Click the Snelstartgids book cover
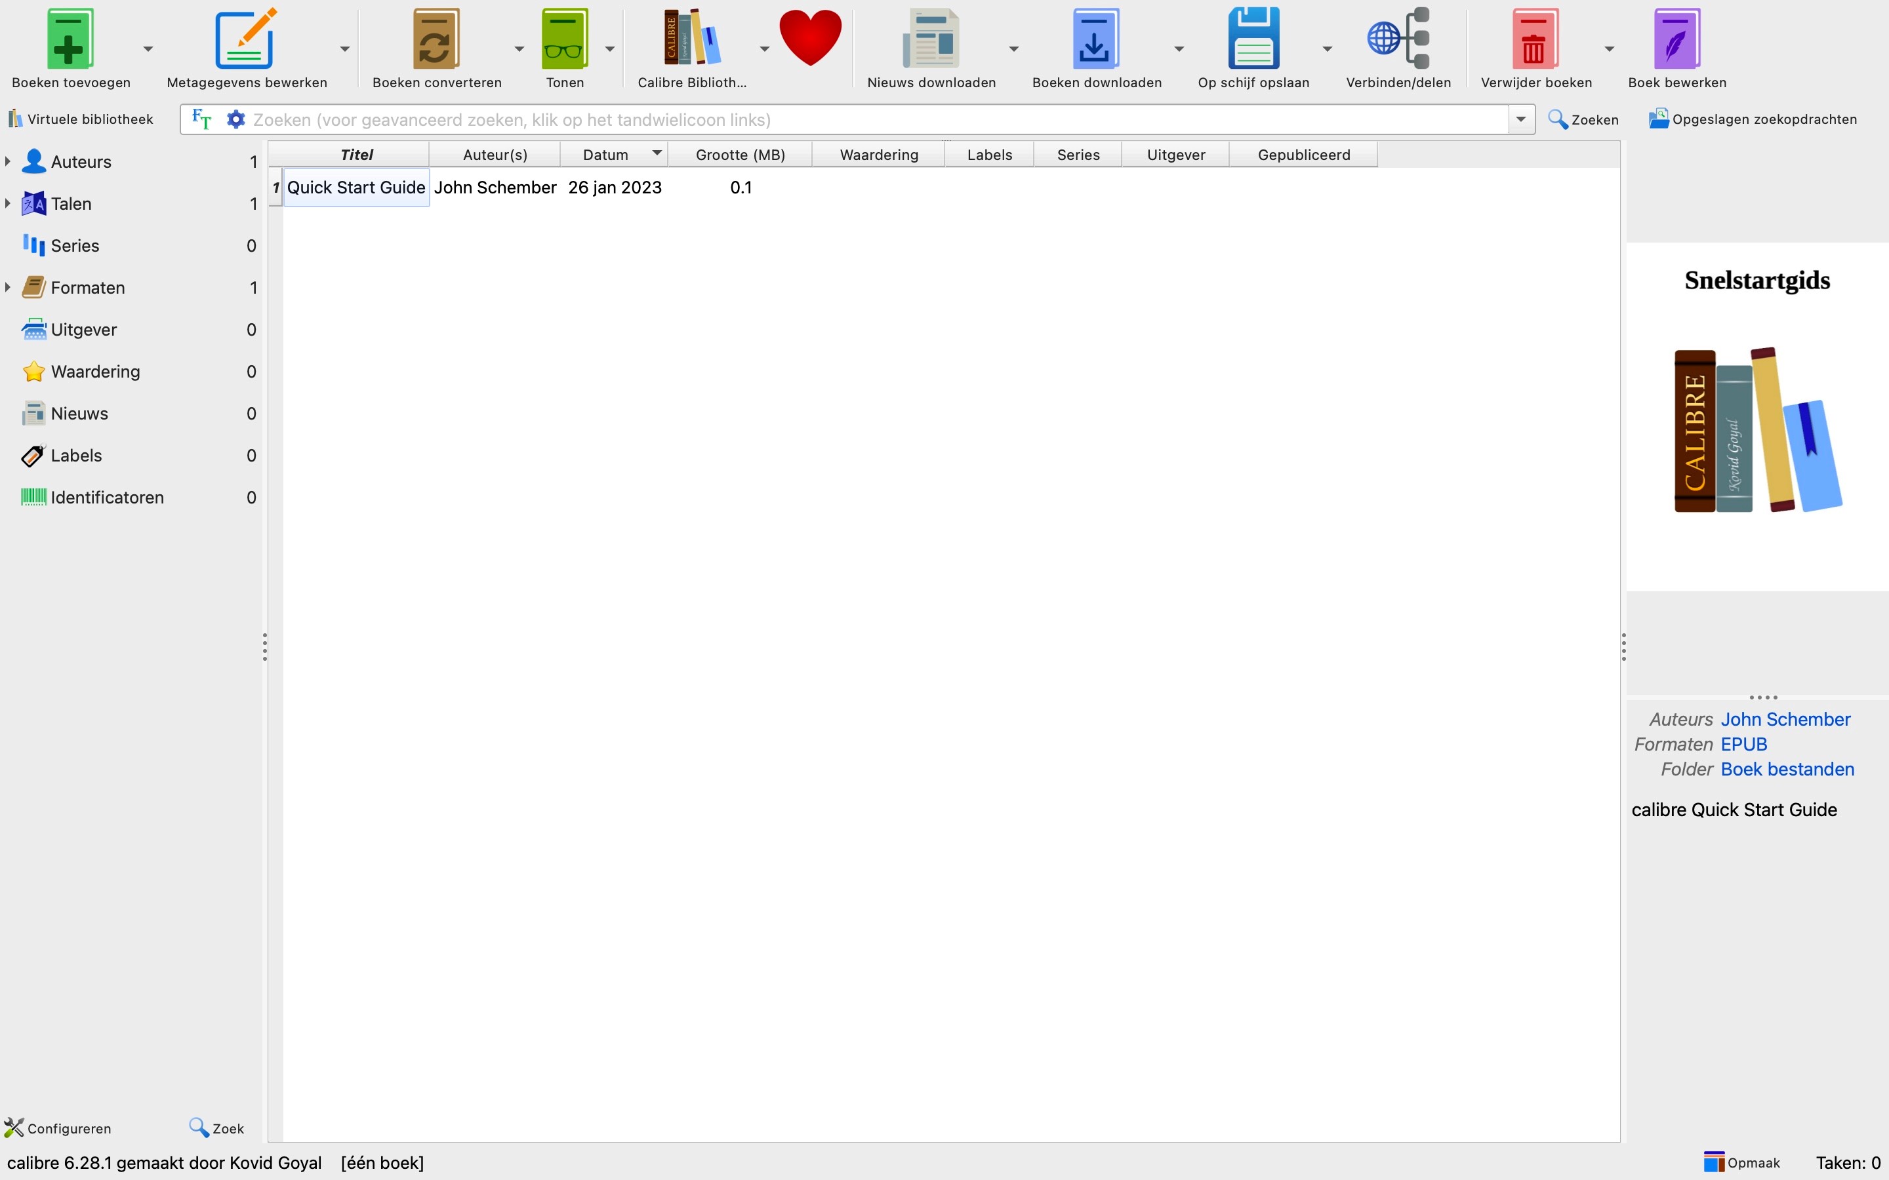This screenshot has width=1889, height=1180. pos(1757,417)
